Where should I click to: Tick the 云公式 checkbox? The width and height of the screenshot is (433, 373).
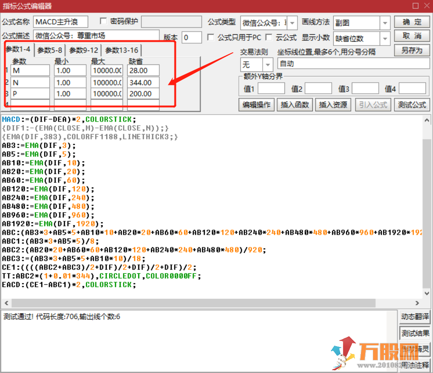(269, 37)
